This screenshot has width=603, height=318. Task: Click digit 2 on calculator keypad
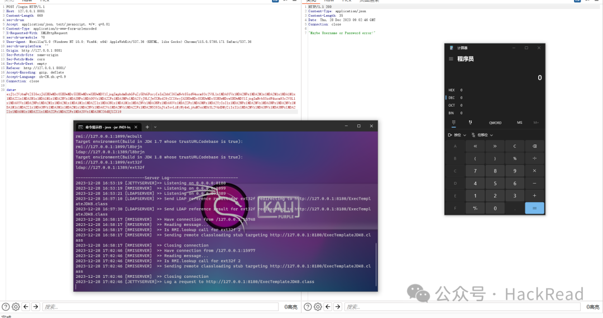[x=495, y=196]
